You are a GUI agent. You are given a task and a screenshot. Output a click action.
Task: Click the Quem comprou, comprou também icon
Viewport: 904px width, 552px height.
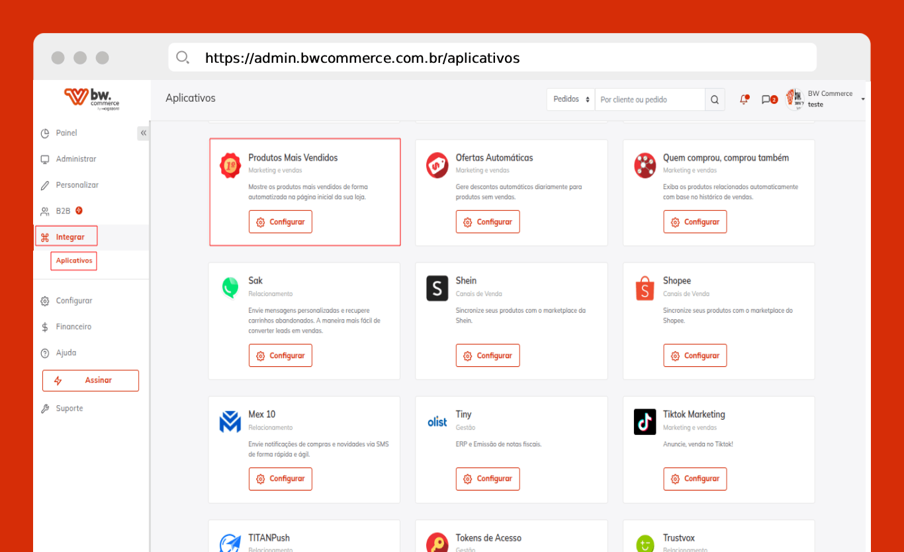[x=645, y=165]
